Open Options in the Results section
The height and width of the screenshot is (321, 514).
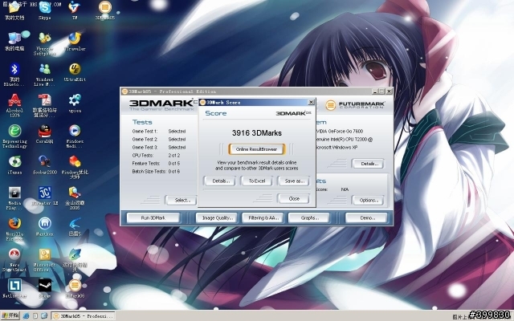(368, 200)
